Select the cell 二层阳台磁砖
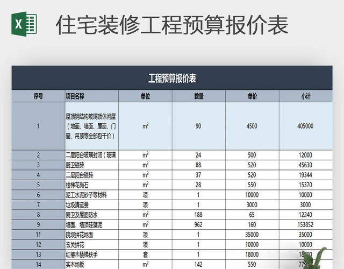Screen dimensions: 344x269 pos(92,175)
